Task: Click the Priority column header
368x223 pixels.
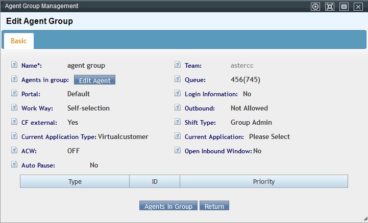Action: point(263,182)
